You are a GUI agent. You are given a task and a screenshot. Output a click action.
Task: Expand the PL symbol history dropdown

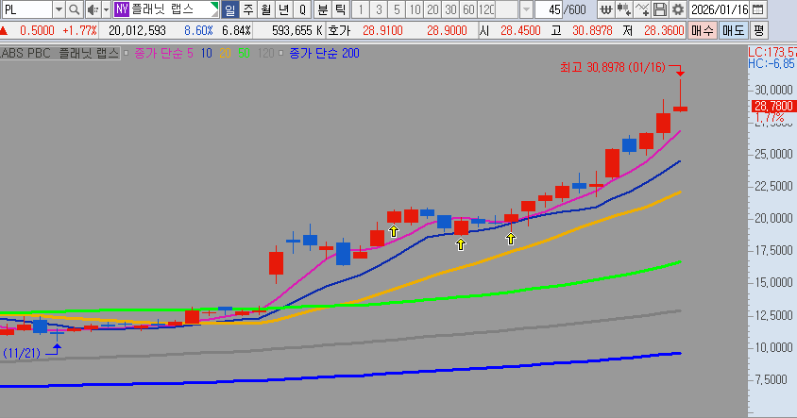tap(59, 9)
